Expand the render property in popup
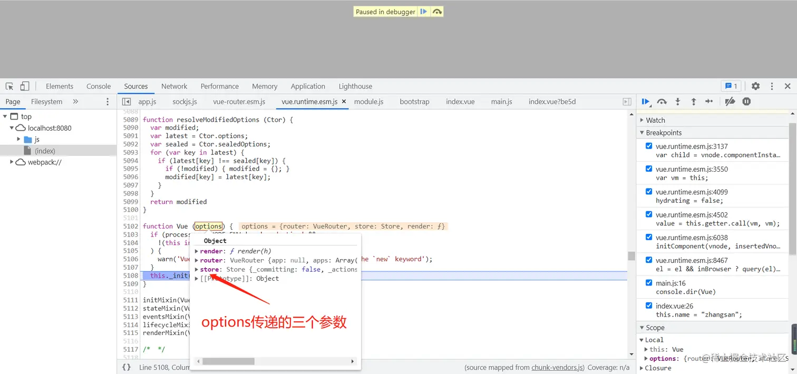797x374 pixels. pos(197,251)
